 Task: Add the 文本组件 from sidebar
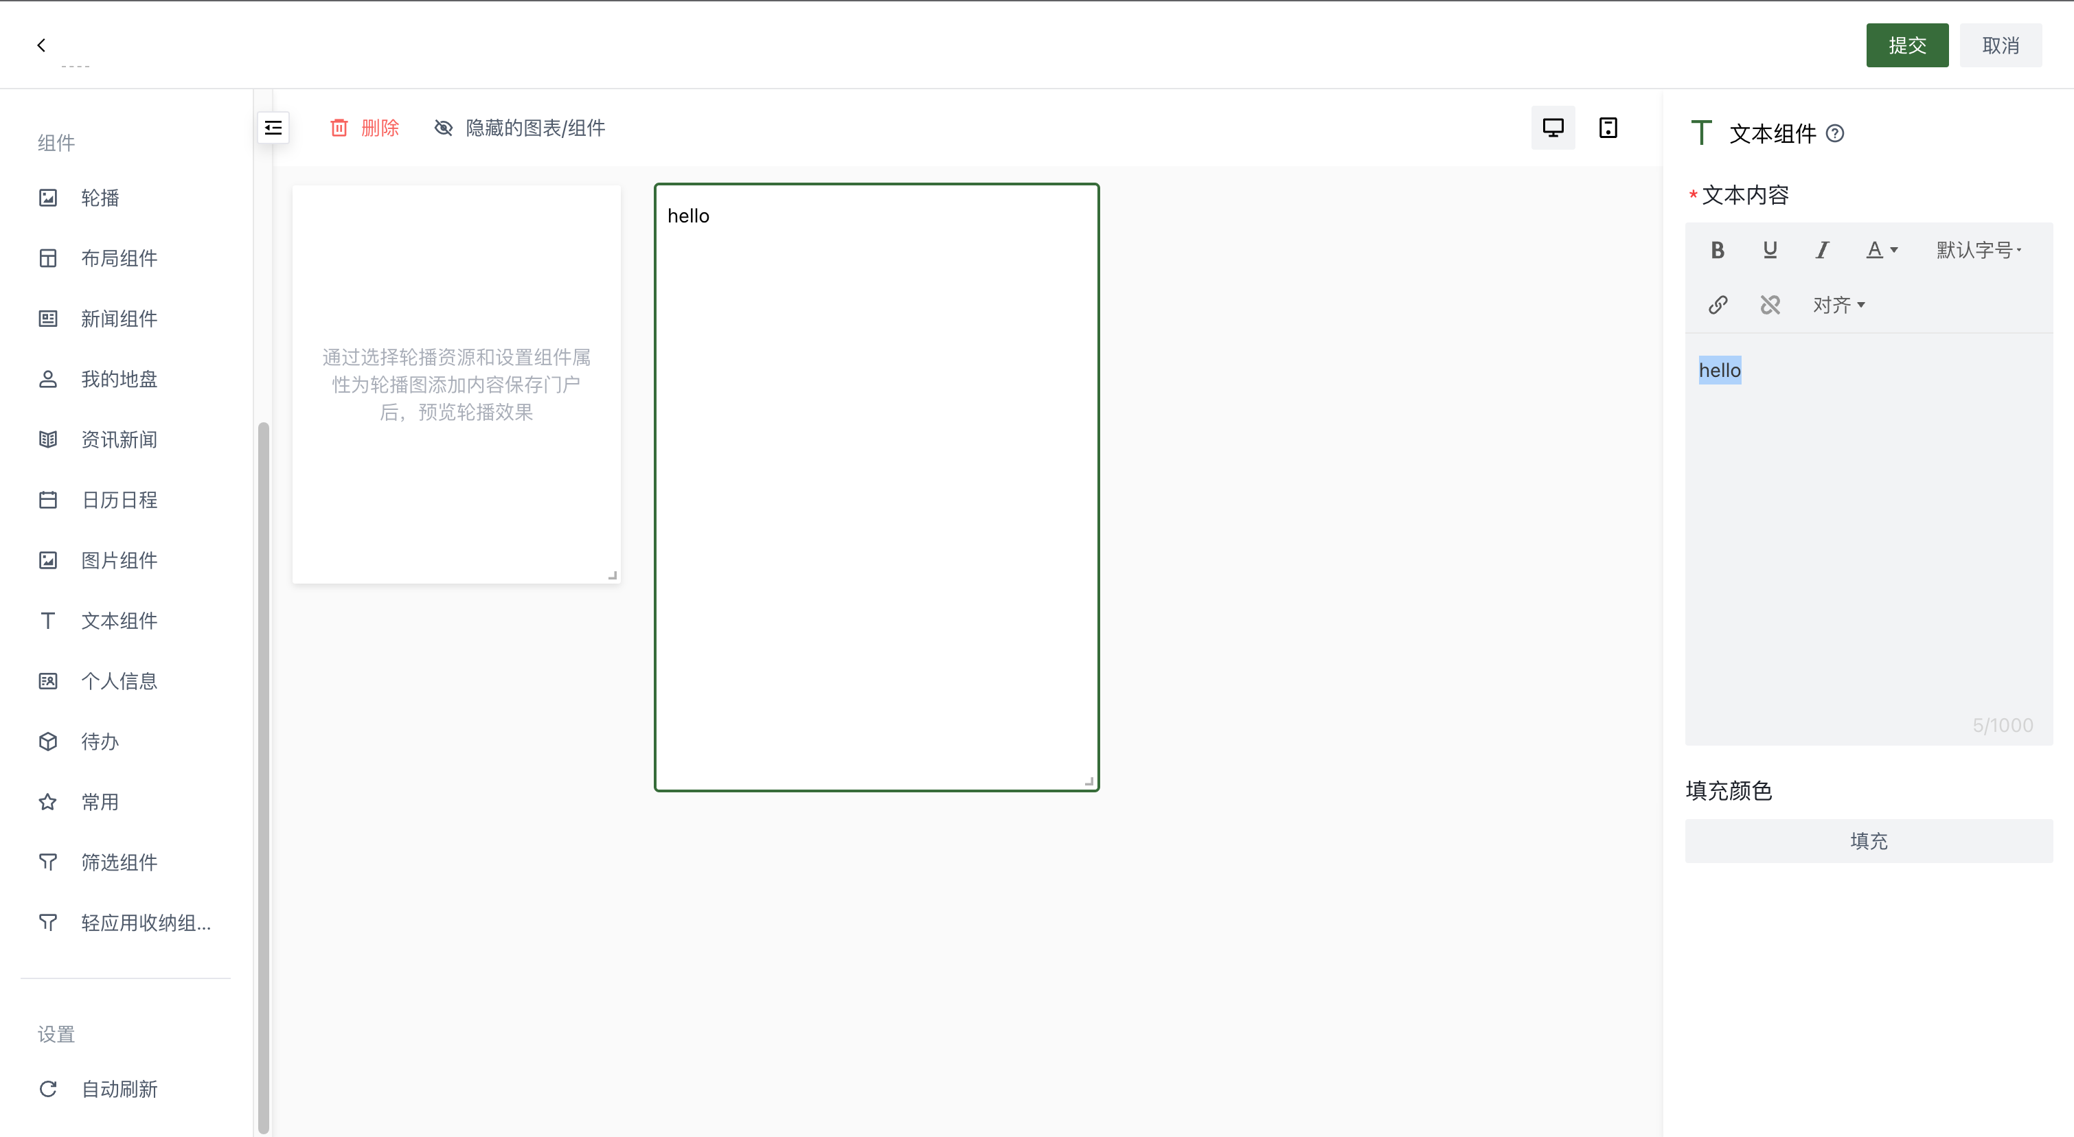[119, 621]
